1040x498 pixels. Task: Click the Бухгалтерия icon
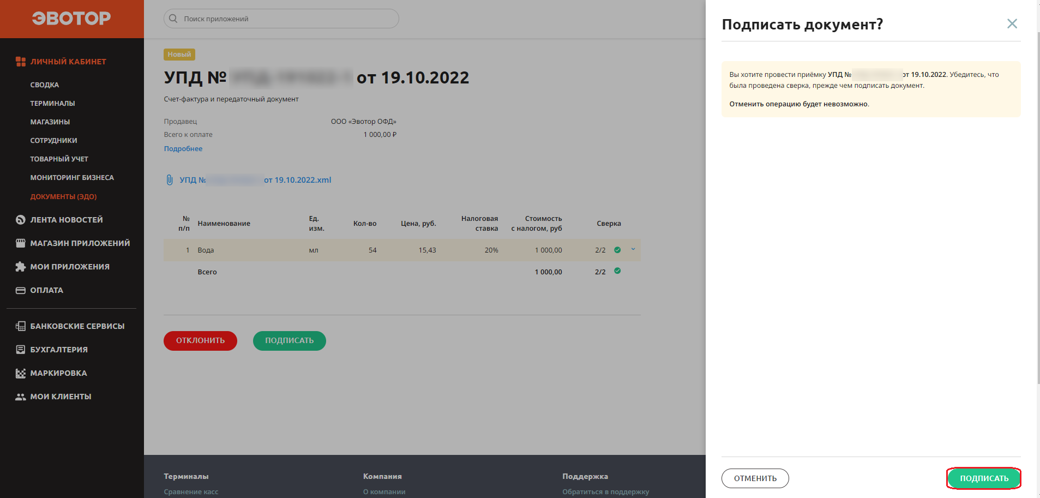[21, 350]
